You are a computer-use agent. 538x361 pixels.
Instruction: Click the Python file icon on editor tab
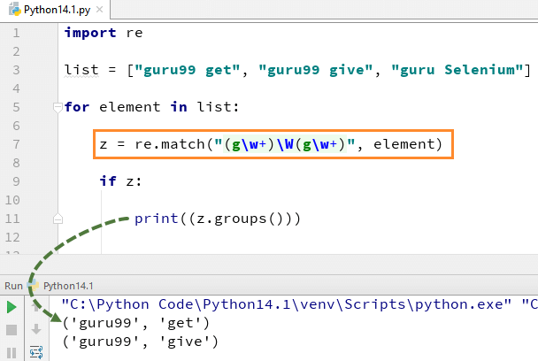pyautogui.click(x=12, y=9)
